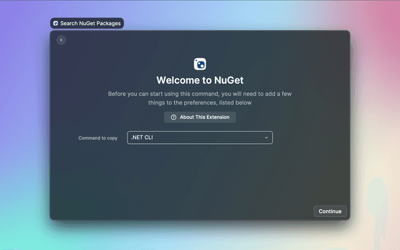Screen dimensions: 400x250
Task: Click the large NuGet logo above the heading
Action: [200, 64]
